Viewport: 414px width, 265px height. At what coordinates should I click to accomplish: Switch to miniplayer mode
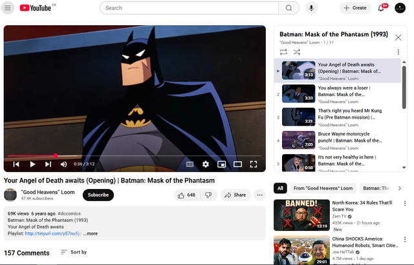tap(221, 164)
